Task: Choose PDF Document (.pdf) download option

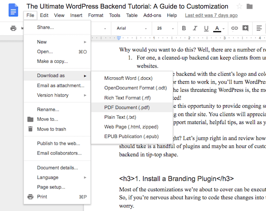Action: 132,107
